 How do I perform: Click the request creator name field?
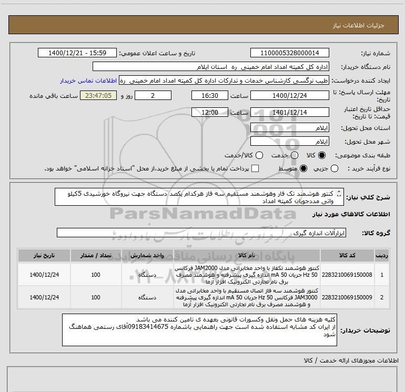[x=224, y=81]
